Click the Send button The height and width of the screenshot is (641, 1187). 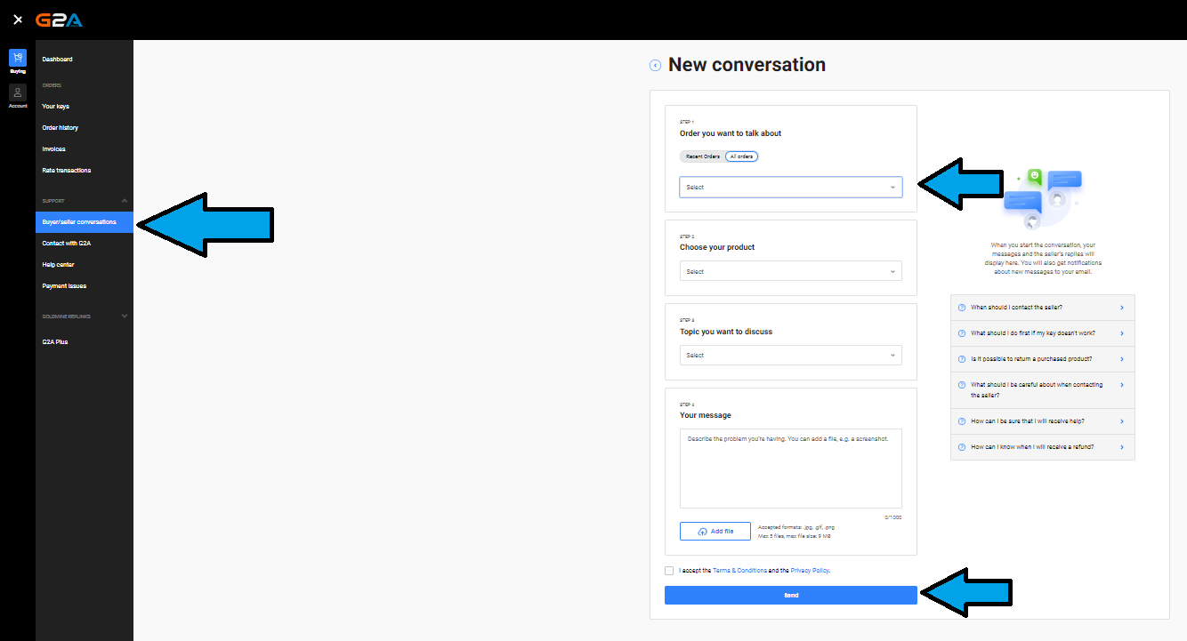(x=790, y=595)
